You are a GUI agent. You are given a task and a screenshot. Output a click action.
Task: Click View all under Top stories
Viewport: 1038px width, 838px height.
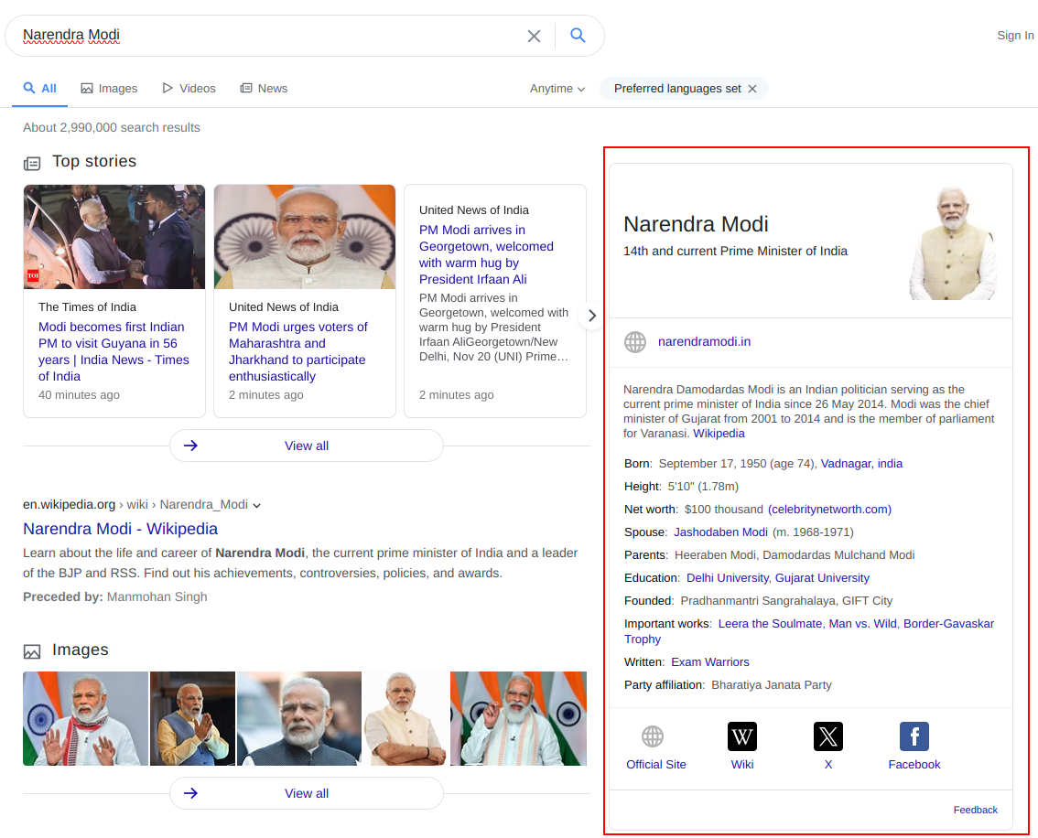[x=307, y=446]
